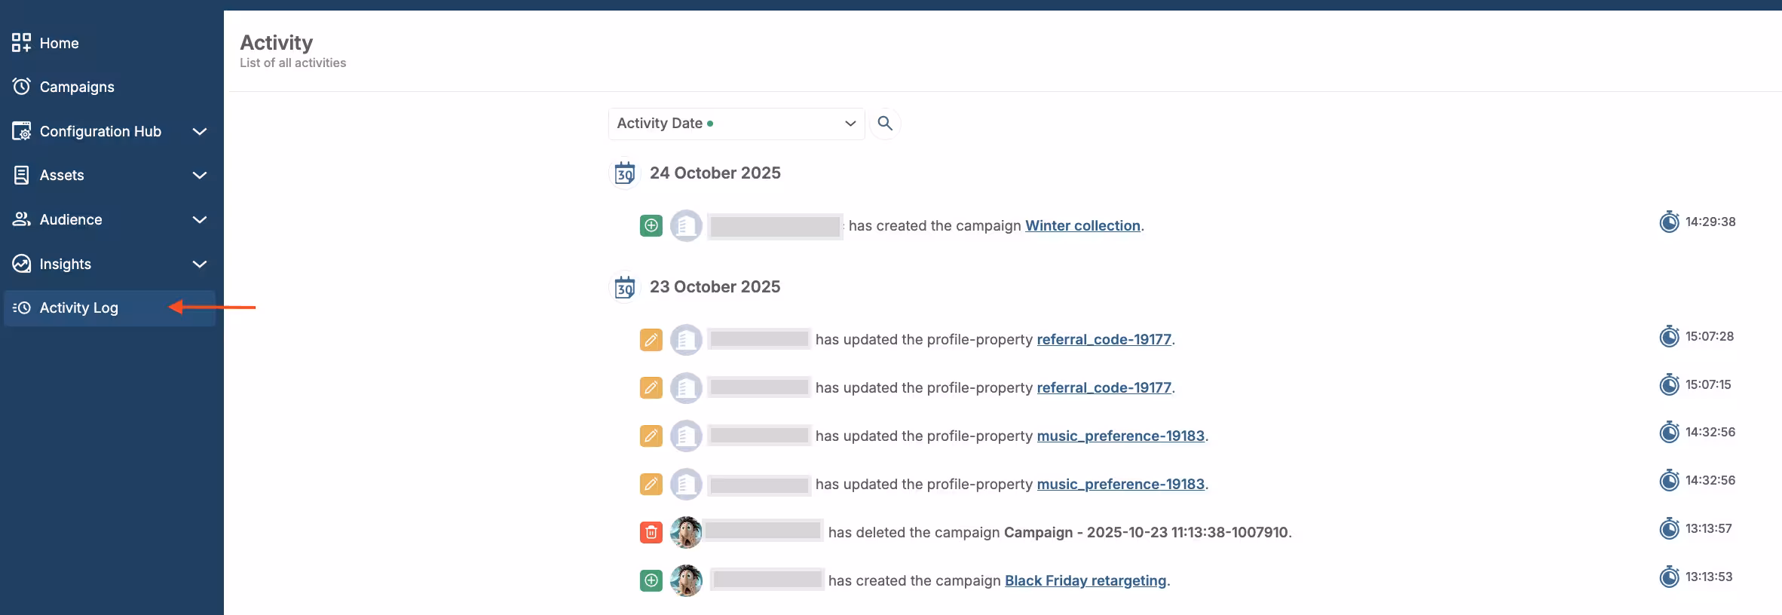Click the edit pencil icon at 15:07:28 row
This screenshot has height=615, width=1782.
pyautogui.click(x=651, y=340)
